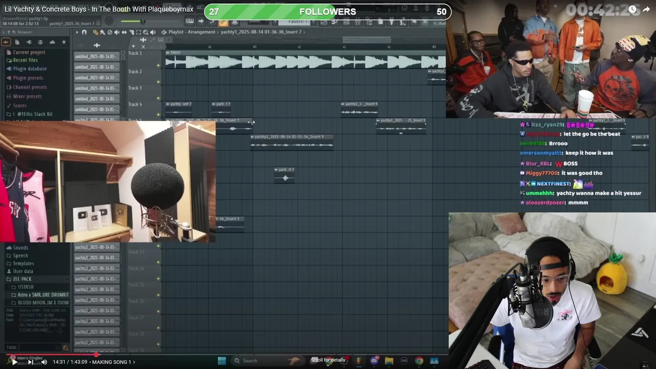Select Channel presets in the browser
This screenshot has width=656, height=369.
point(30,87)
